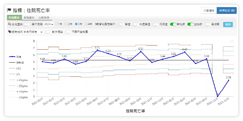Turn on the 數字標籤 switch

coord(49,32)
